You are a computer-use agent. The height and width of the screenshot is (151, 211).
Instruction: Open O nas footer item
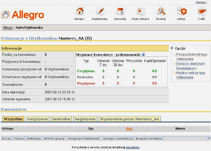pos(6,139)
